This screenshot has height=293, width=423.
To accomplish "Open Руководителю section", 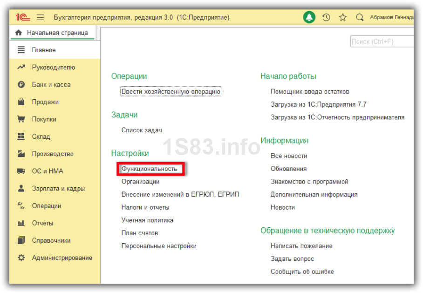I will [x=55, y=67].
